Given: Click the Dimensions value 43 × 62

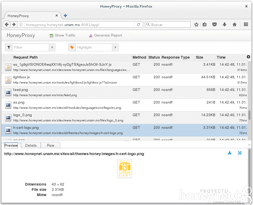Looking at the screenshot, I should [x=58, y=184].
